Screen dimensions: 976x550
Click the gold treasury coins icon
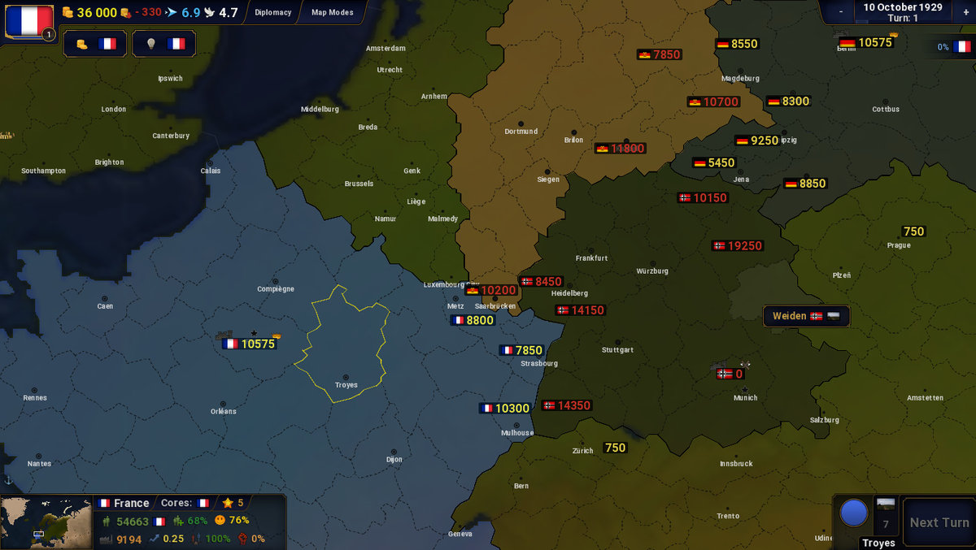(68, 12)
